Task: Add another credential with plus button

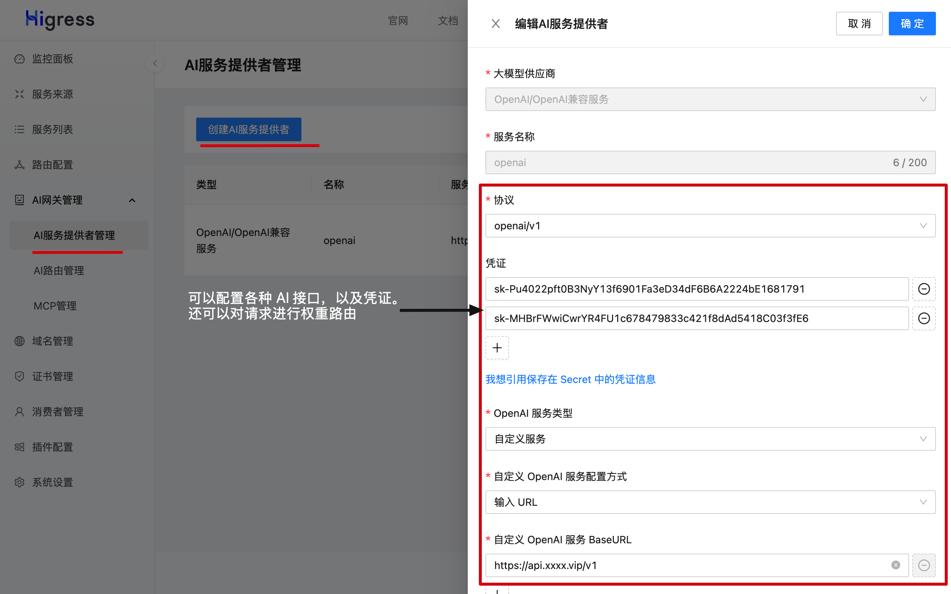Action: (497, 348)
